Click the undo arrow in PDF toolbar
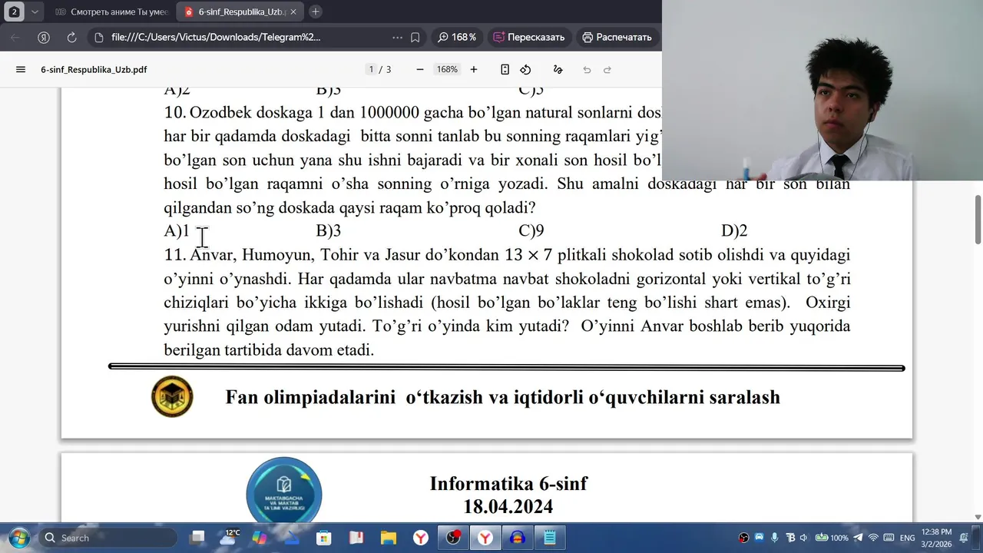 587,69
